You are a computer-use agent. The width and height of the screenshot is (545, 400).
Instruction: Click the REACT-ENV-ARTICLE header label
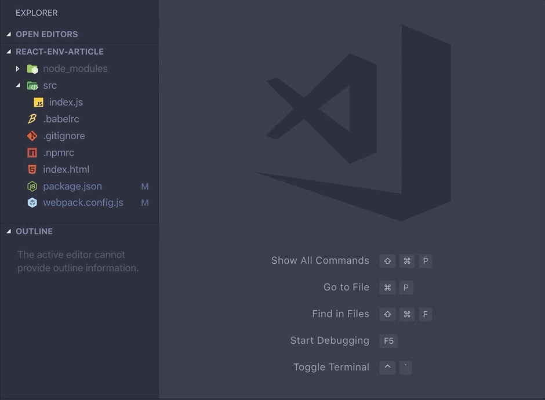[60, 52]
